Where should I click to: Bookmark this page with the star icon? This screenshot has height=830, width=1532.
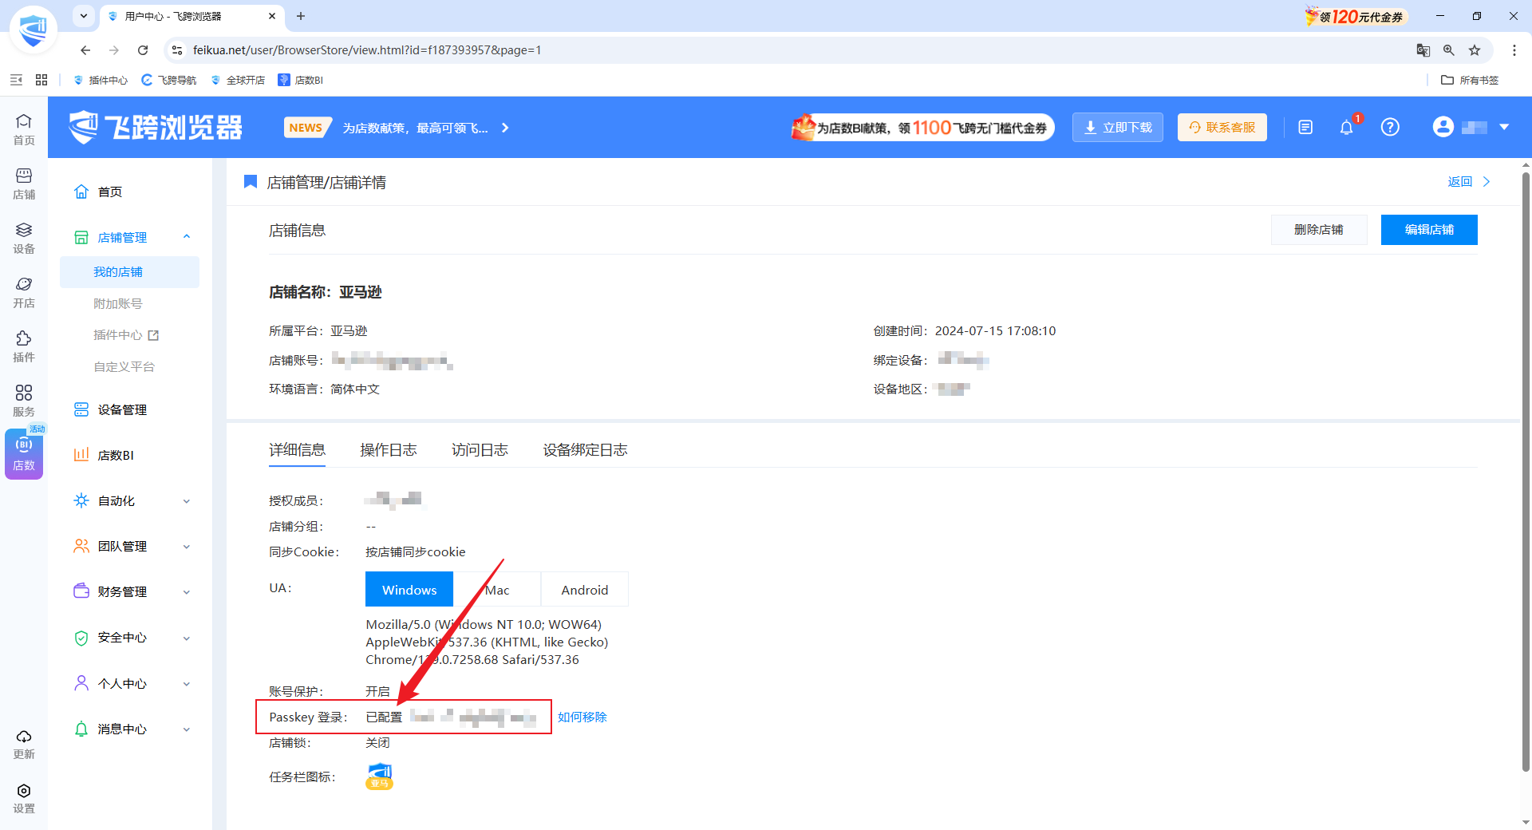pos(1475,50)
